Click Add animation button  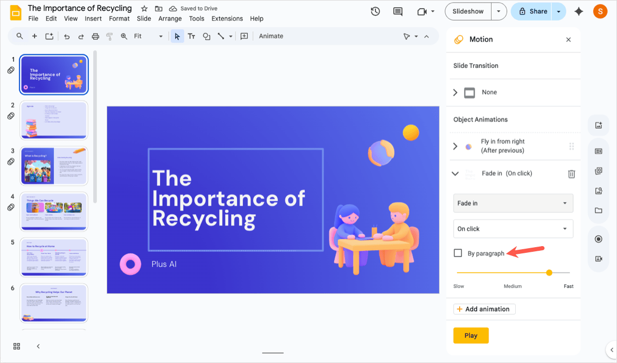[x=484, y=309]
